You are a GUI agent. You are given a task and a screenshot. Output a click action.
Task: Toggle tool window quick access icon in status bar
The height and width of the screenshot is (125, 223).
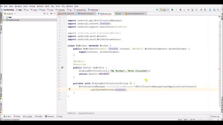(x=1, y=119)
